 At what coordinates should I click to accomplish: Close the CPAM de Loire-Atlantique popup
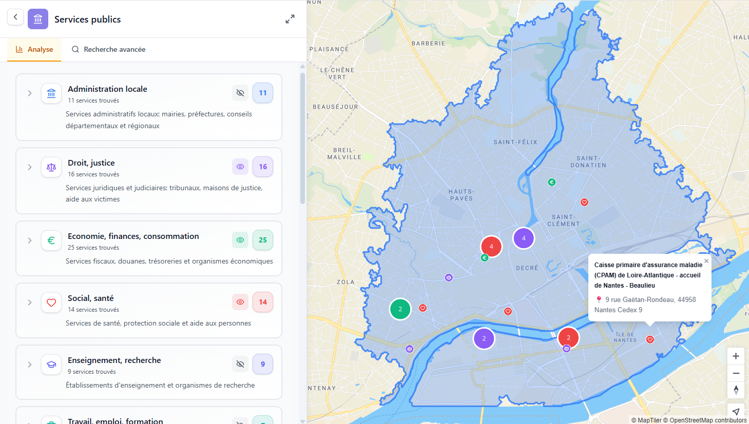[x=706, y=260]
